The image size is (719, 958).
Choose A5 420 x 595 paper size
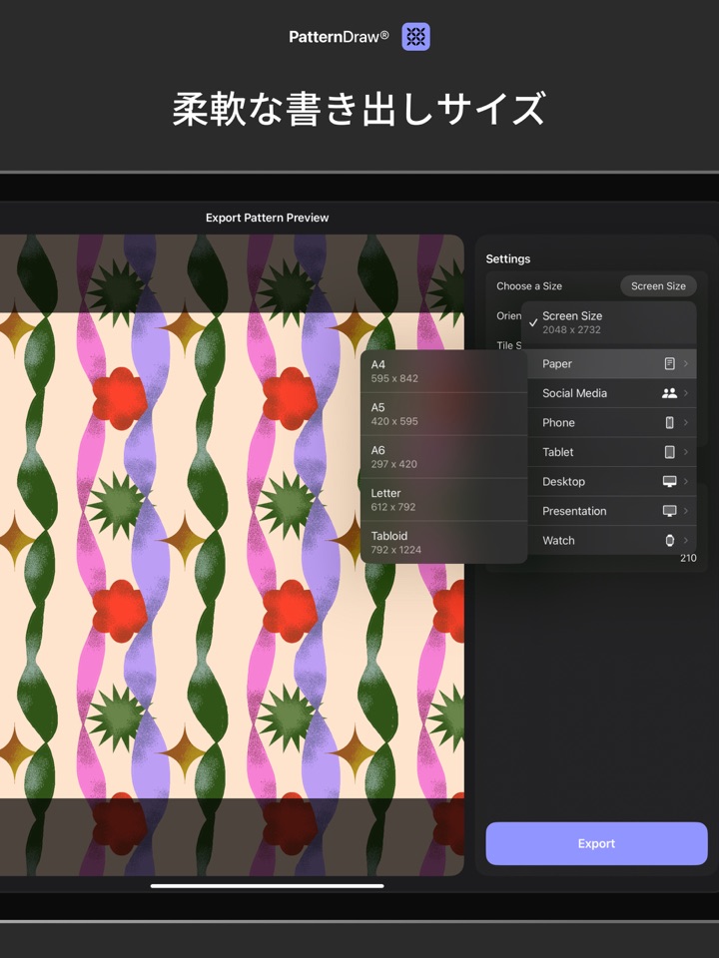tap(443, 413)
